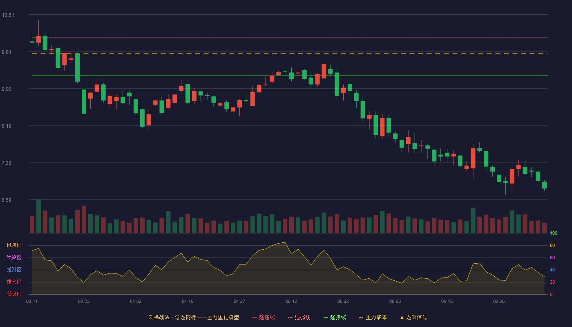This screenshot has width=572, height=327.
Task: Click the green 100 indicator scale label
Action: click(554, 233)
